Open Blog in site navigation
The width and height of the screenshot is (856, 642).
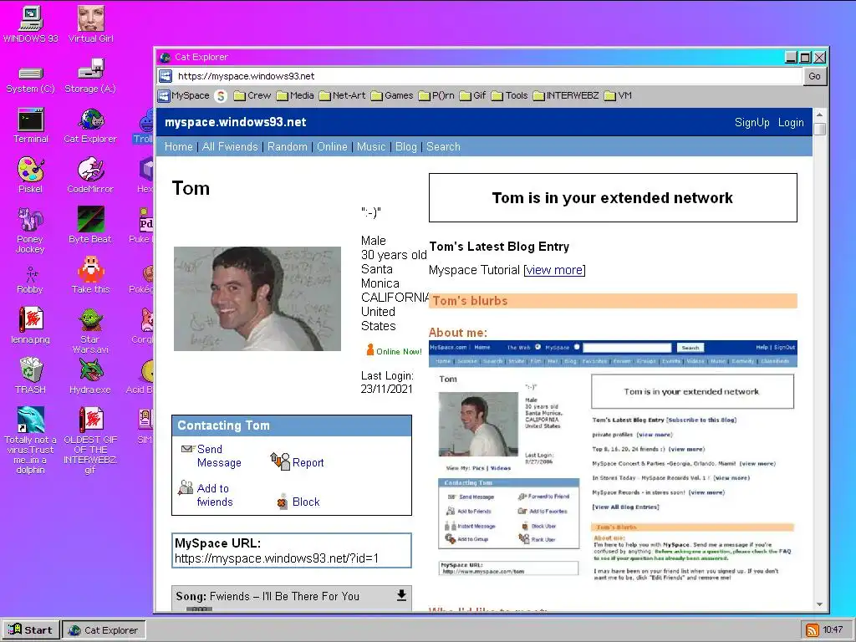[406, 147]
